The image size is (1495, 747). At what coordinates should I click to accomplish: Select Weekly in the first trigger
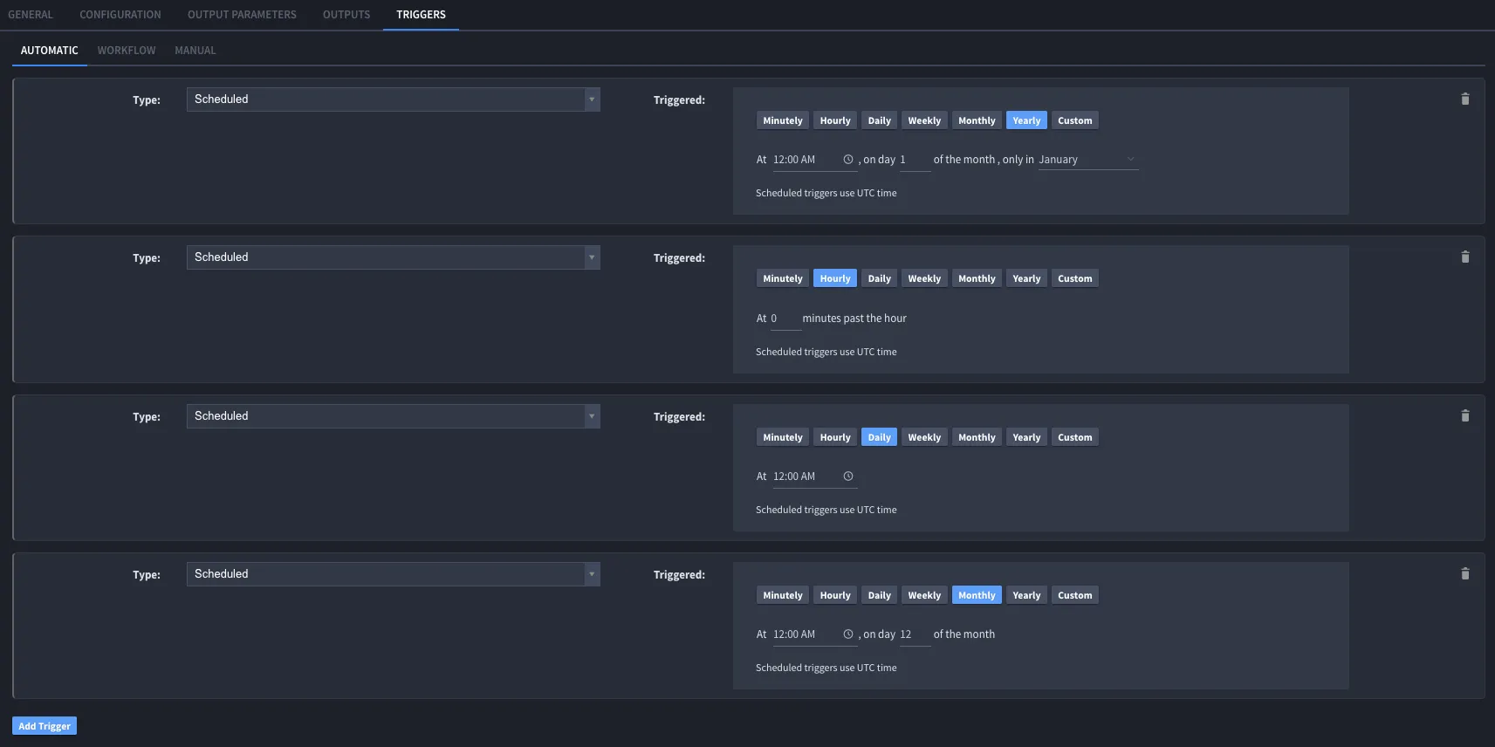pyautogui.click(x=924, y=120)
